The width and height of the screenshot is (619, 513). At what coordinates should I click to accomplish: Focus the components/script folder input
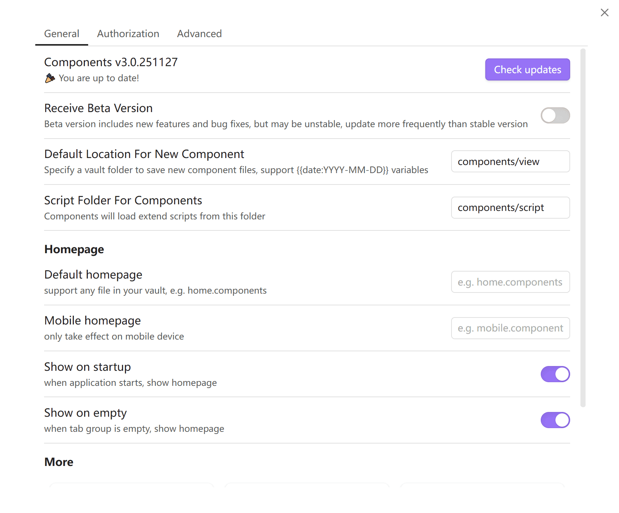point(510,208)
